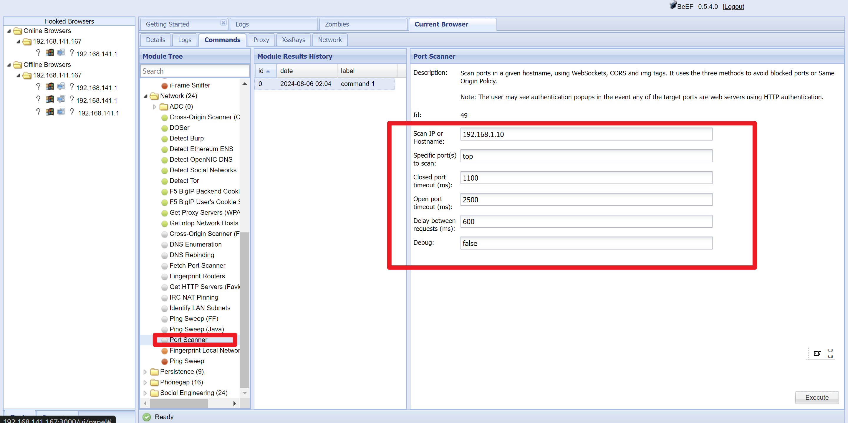Click the Ping Sweep (Java) grey status icon
Image resolution: width=848 pixels, height=423 pixels.
164,329
